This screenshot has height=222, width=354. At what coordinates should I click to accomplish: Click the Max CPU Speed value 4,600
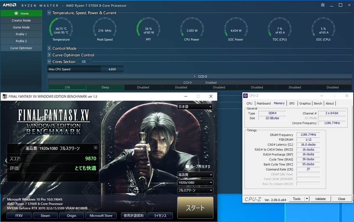[x=112, y=69]
